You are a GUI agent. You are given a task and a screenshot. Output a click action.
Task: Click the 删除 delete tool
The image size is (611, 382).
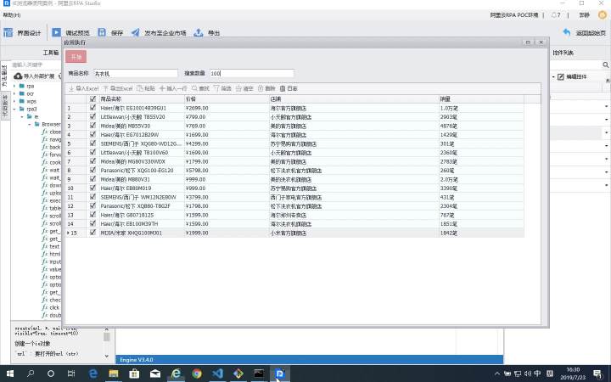[x=266, y=88]
